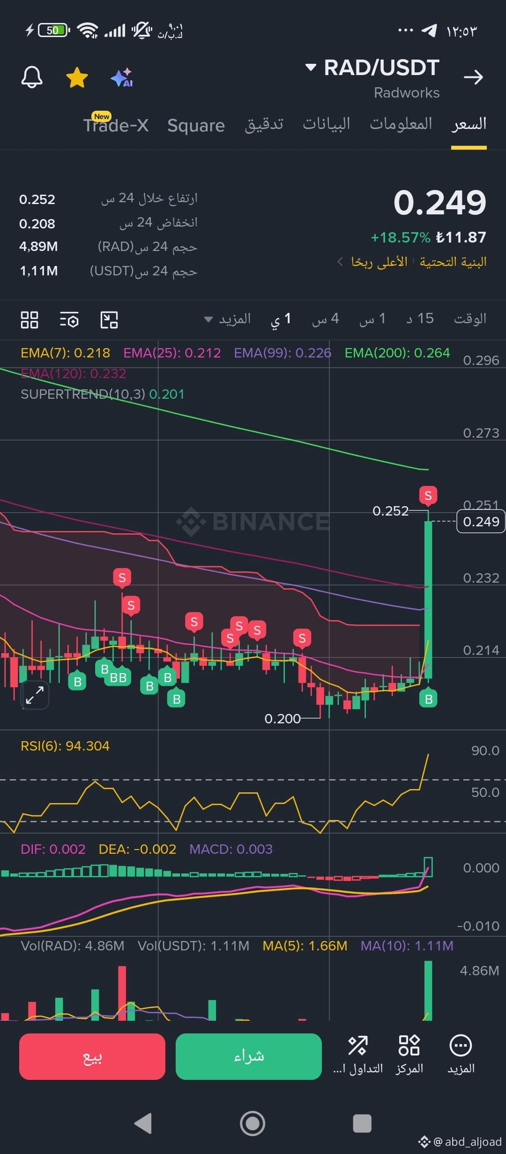This screenshot has width=506, height=1154.
Task: Tap chevron next to الأعلى ربحًا
Action: pos(340,261)
